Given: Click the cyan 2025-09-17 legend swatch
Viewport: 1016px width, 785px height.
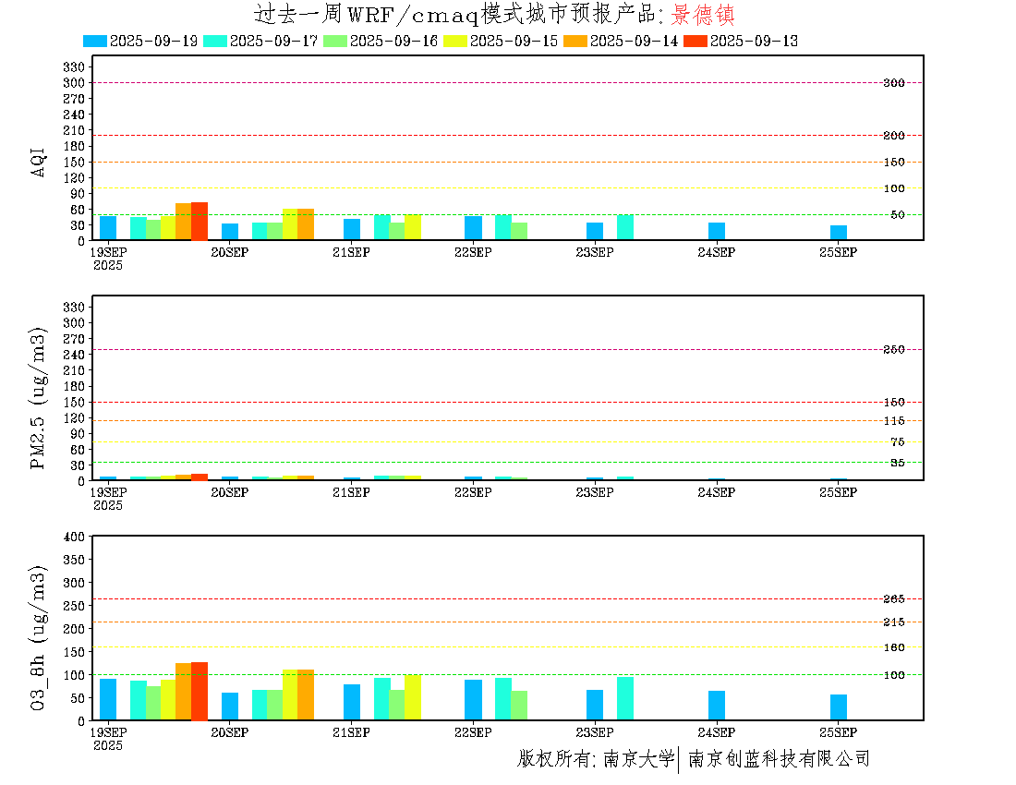Looking at the screenshot, I should [x=215, y=41].
